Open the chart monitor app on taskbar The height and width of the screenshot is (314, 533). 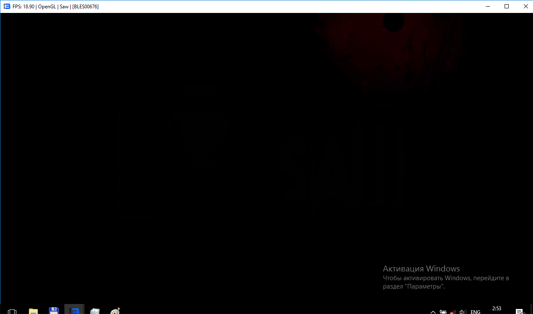click(x=95, y=311)
